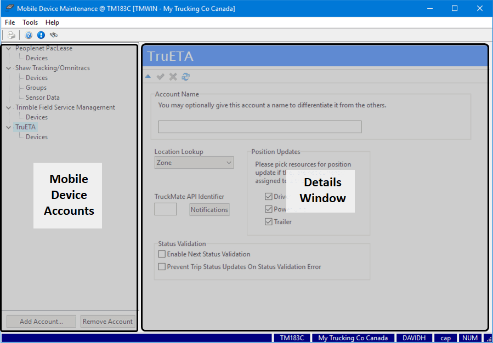
Task: Collapse the Shaw Tracking/Omnitracs tree node
Action: (x=9, y=68)
